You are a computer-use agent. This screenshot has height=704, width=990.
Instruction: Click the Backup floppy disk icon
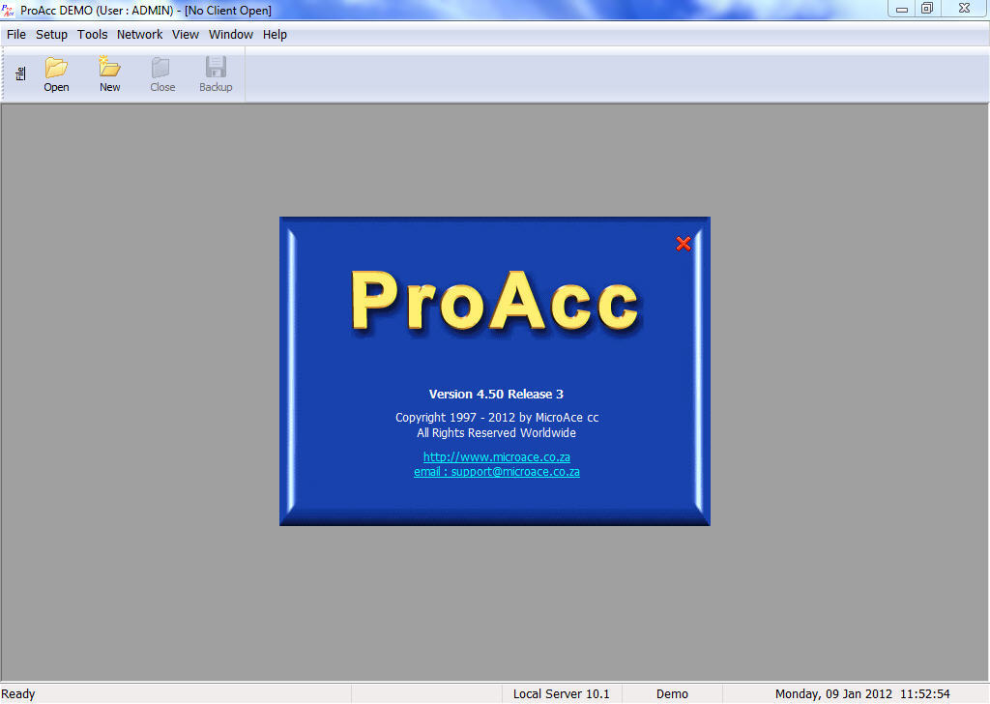(215, 73)
